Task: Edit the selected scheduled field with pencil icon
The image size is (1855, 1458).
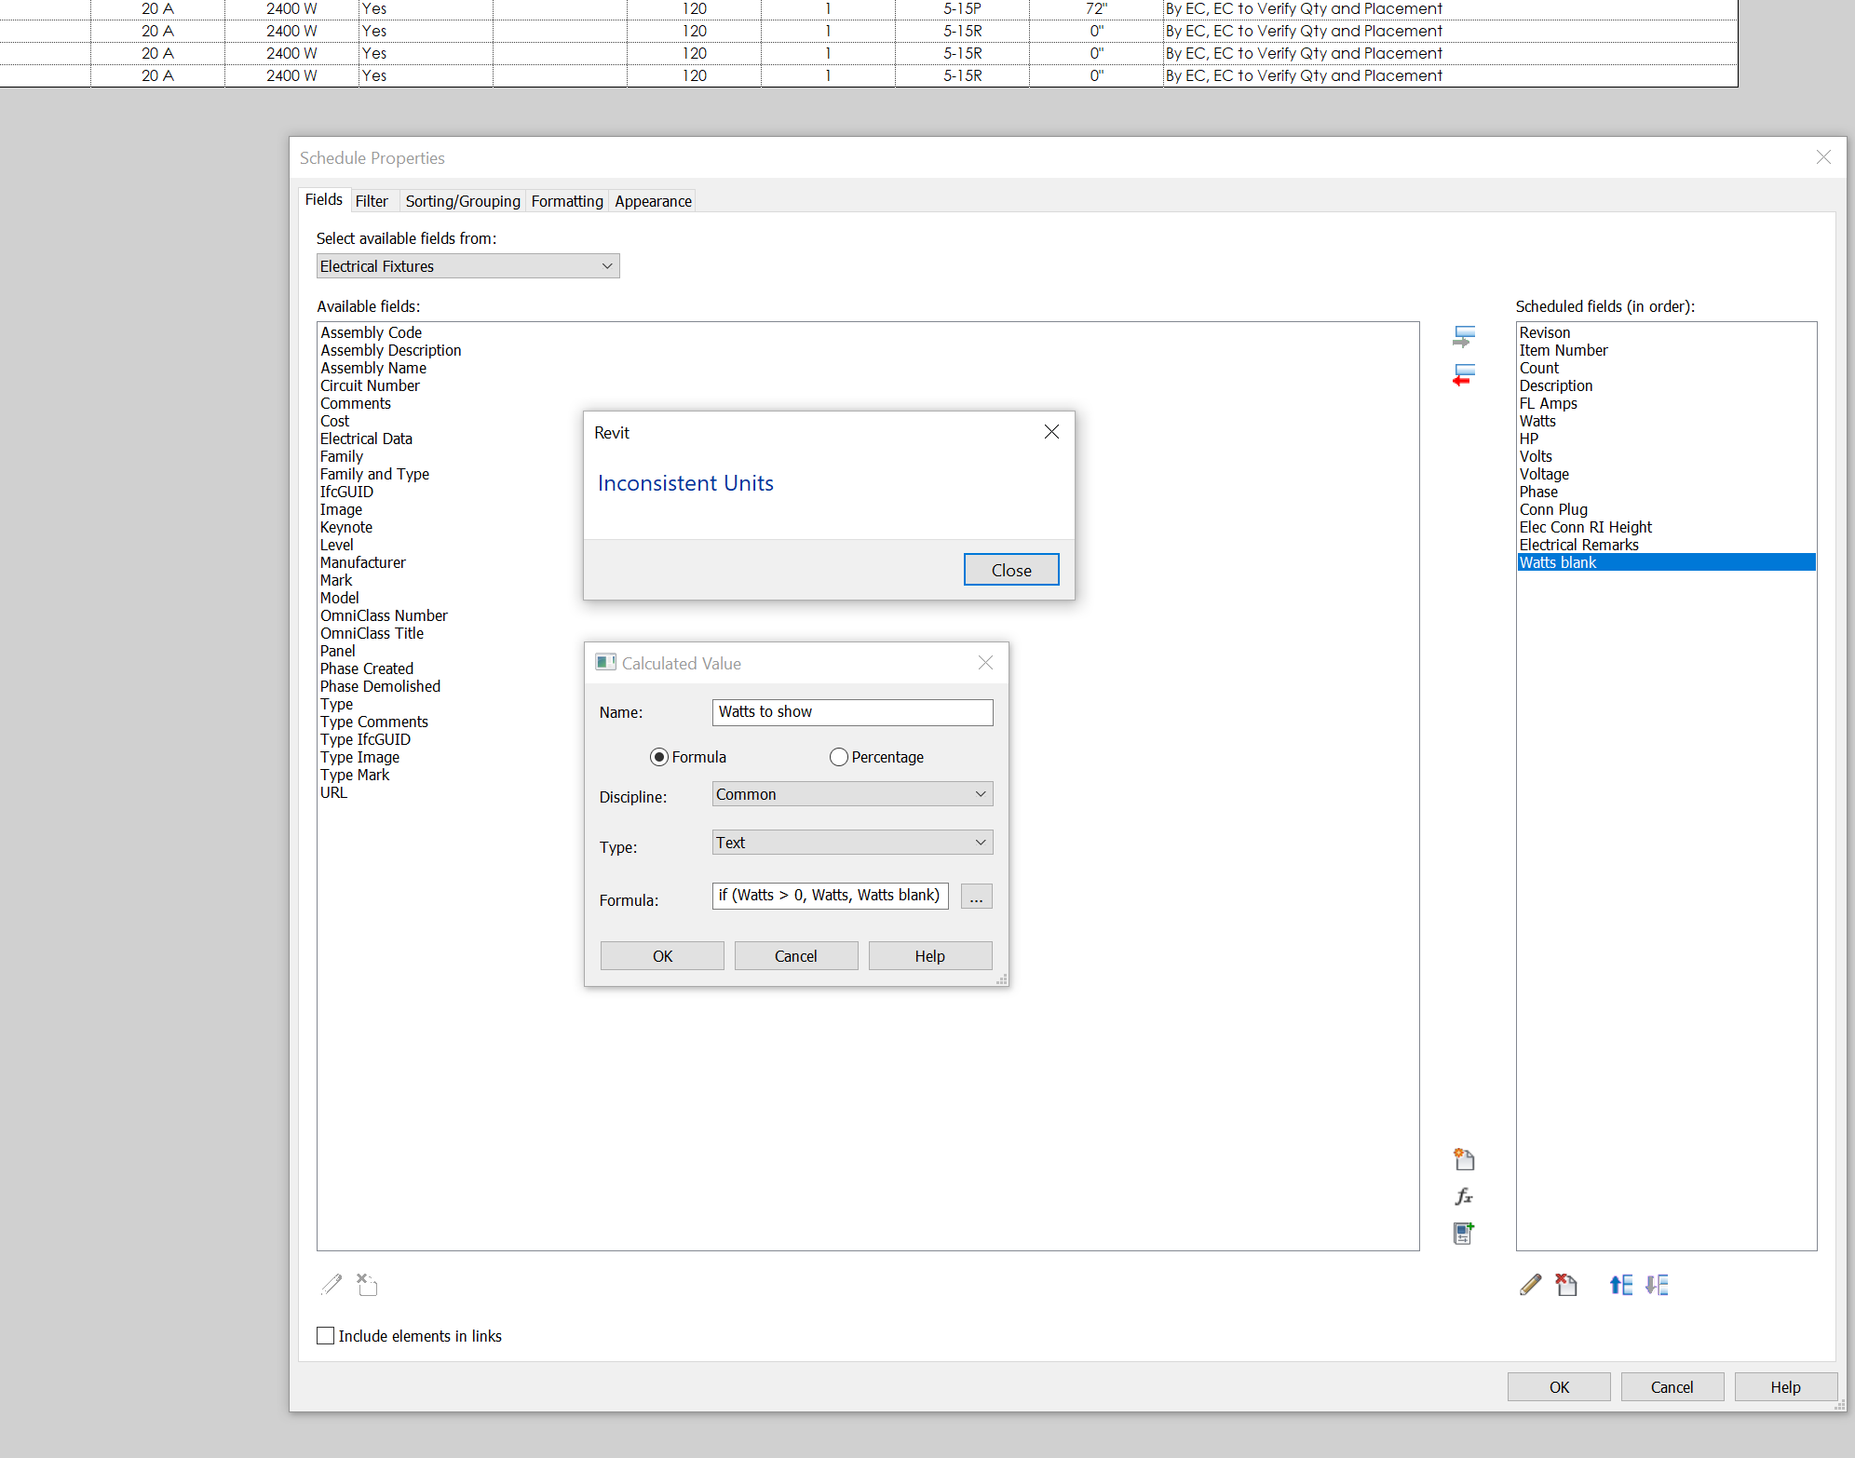Action: click(1530, 1285)
